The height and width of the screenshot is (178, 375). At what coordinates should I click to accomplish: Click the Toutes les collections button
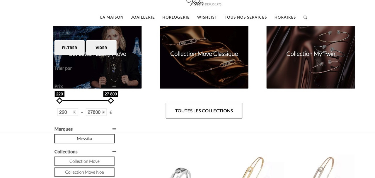click(204, 111)
